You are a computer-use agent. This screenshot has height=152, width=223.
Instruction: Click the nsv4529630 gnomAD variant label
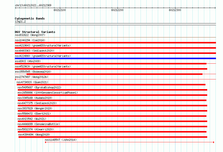(43, 66)
